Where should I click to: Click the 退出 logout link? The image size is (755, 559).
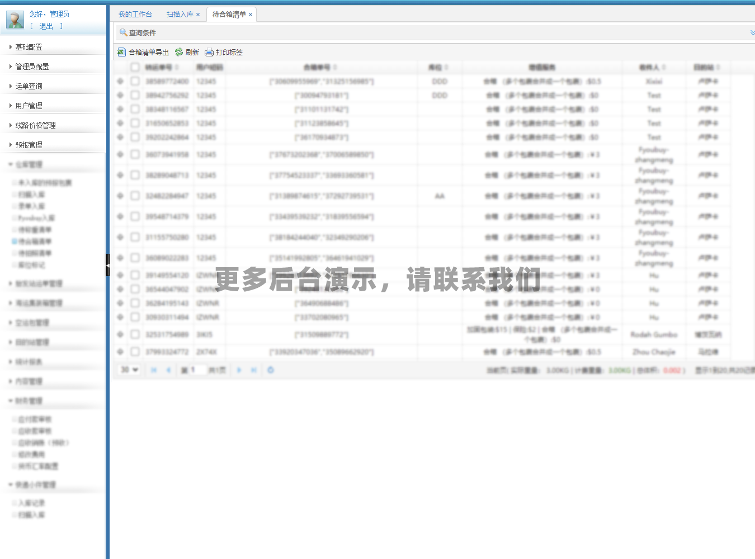pyautogui.click(x=46, y=26)
